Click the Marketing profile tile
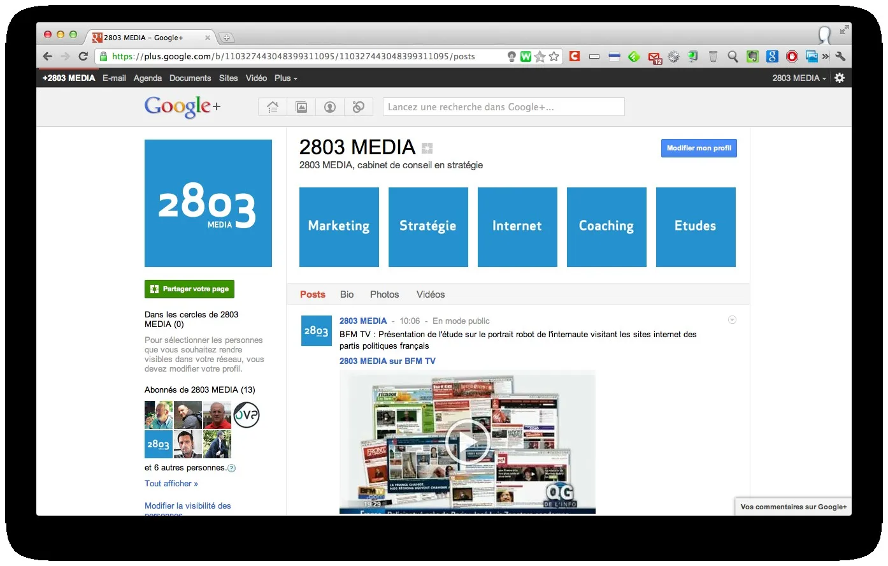Viewport: 888px width, 566px height. pyautogui.click(x=339, y=227)
